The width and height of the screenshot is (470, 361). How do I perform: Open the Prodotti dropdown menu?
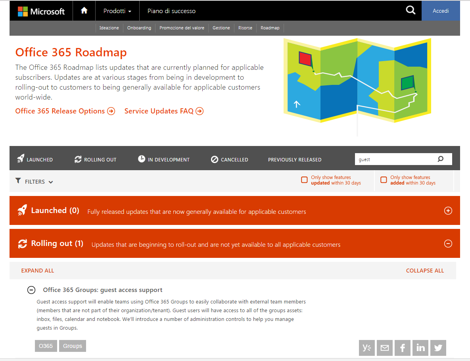117,11
